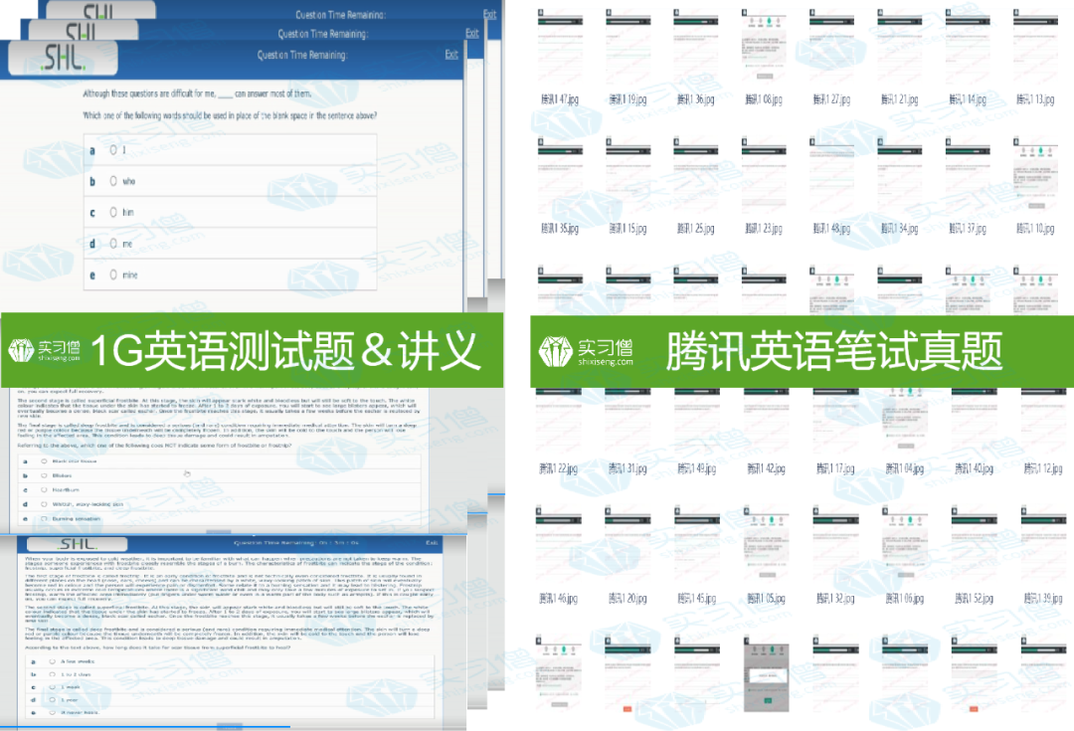Click the file name 腾讯1 04.jpg

(905, 468)
